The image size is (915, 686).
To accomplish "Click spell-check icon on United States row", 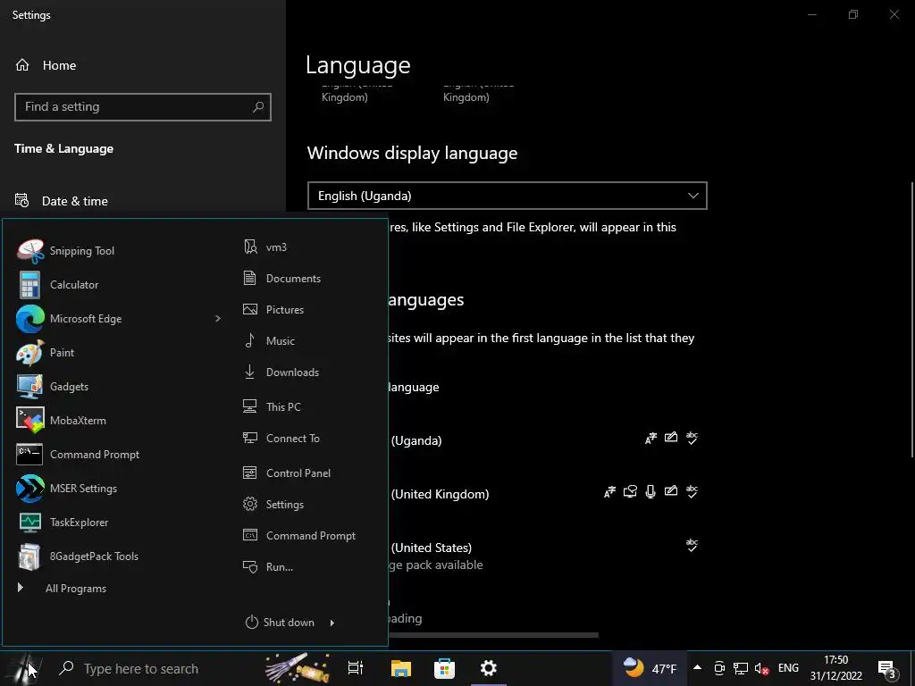I will (x=693, y=546).
